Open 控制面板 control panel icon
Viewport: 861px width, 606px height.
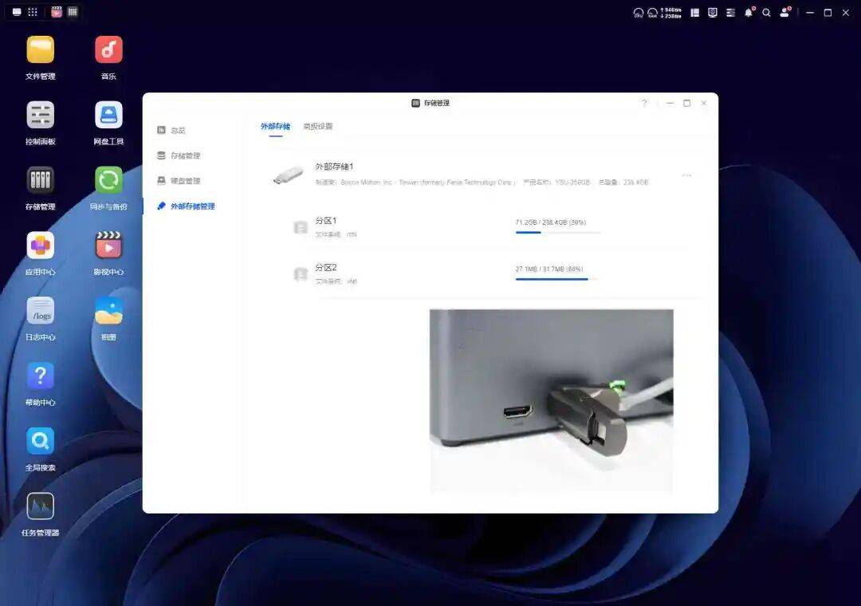[40, 116]
